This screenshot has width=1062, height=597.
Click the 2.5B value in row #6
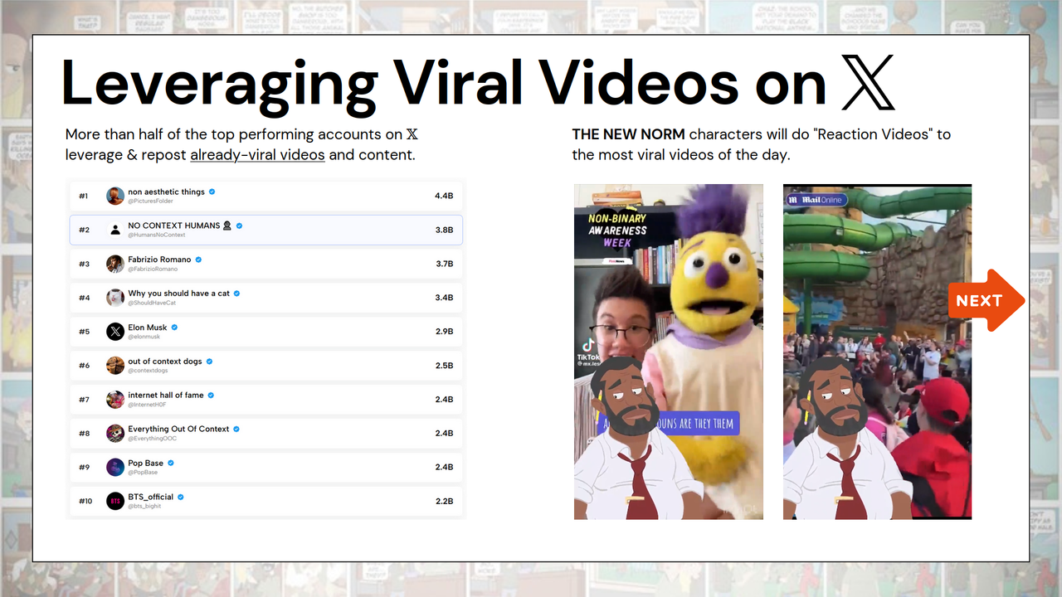click(444, 366)
